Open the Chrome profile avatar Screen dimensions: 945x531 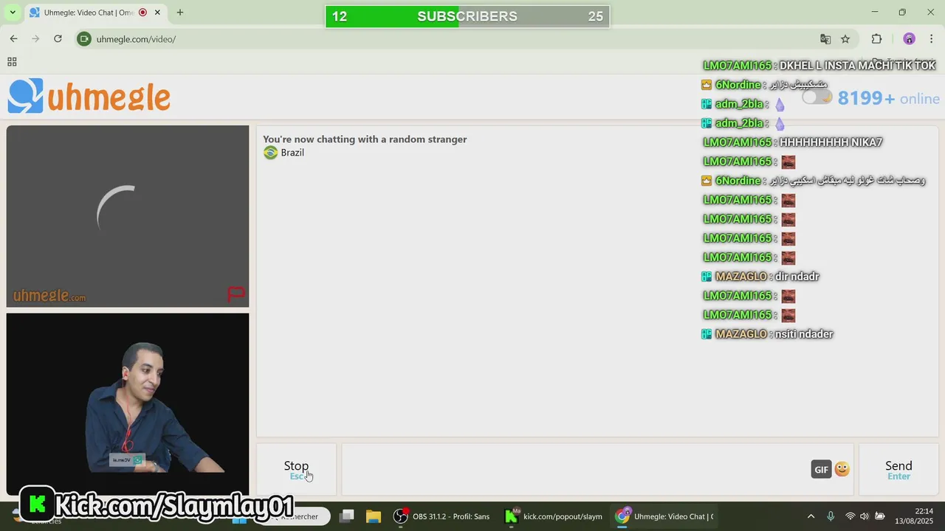coord(909,39)
